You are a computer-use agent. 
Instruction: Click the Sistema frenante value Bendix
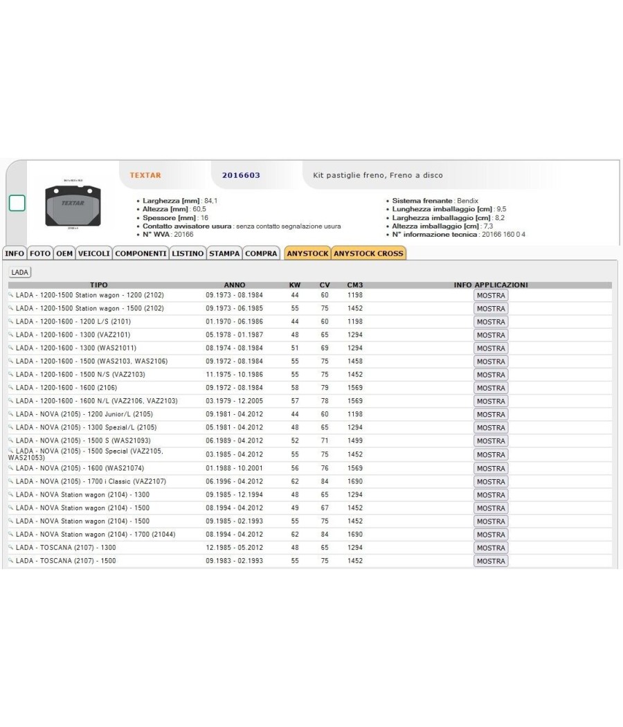point(468,201)
